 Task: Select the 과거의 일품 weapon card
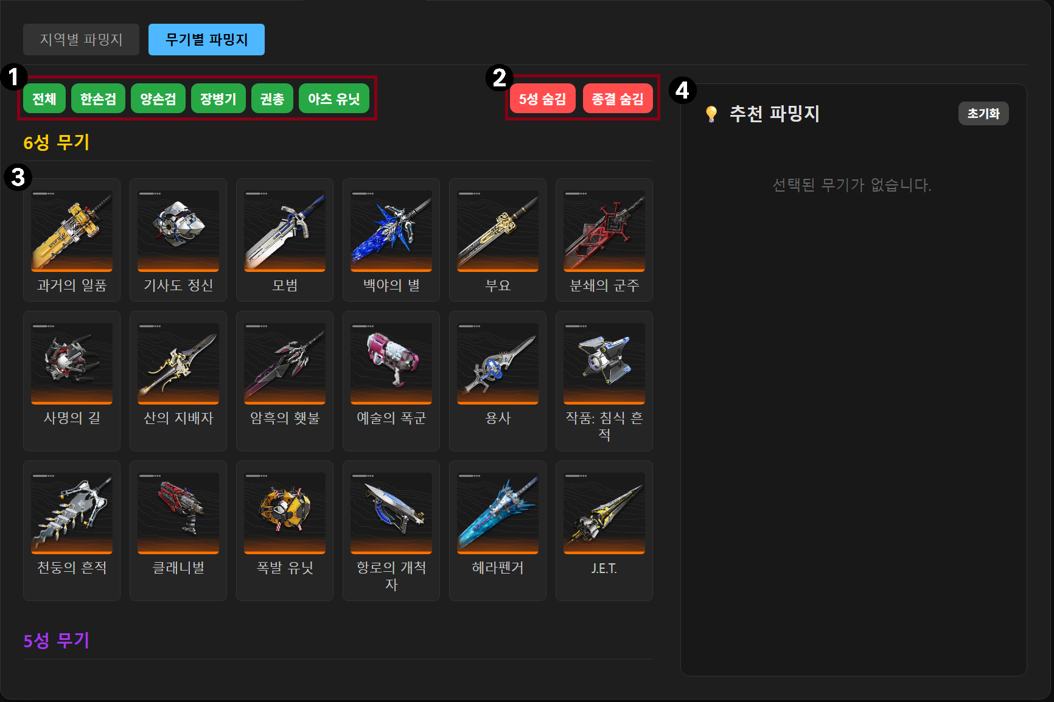(x=72, y=240)
